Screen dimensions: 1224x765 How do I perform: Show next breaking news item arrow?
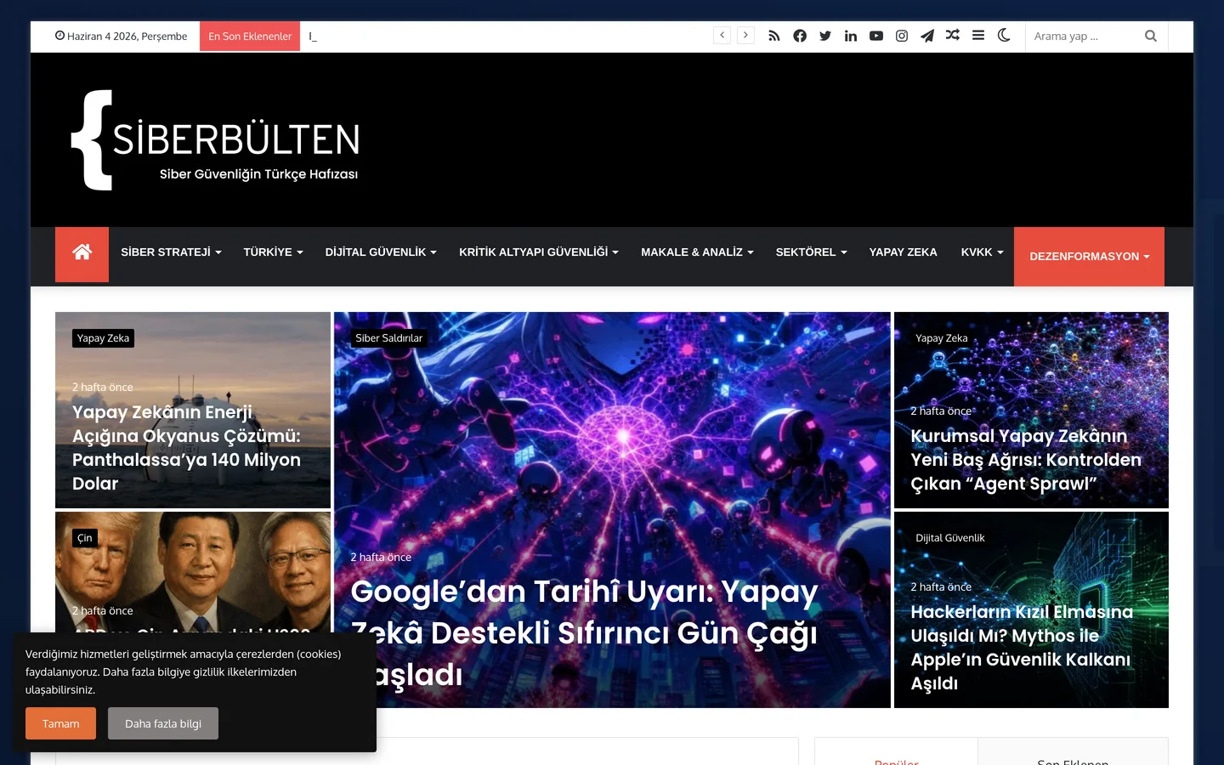[x=745, y=35]
